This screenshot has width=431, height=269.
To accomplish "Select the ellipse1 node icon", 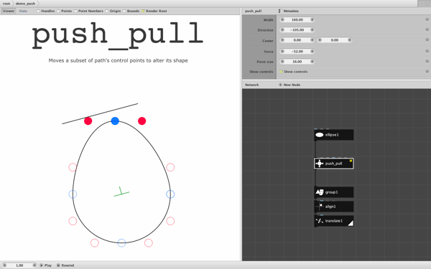I will 320,135.
